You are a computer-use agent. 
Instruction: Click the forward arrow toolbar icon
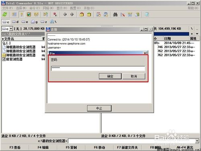[72, 14]
